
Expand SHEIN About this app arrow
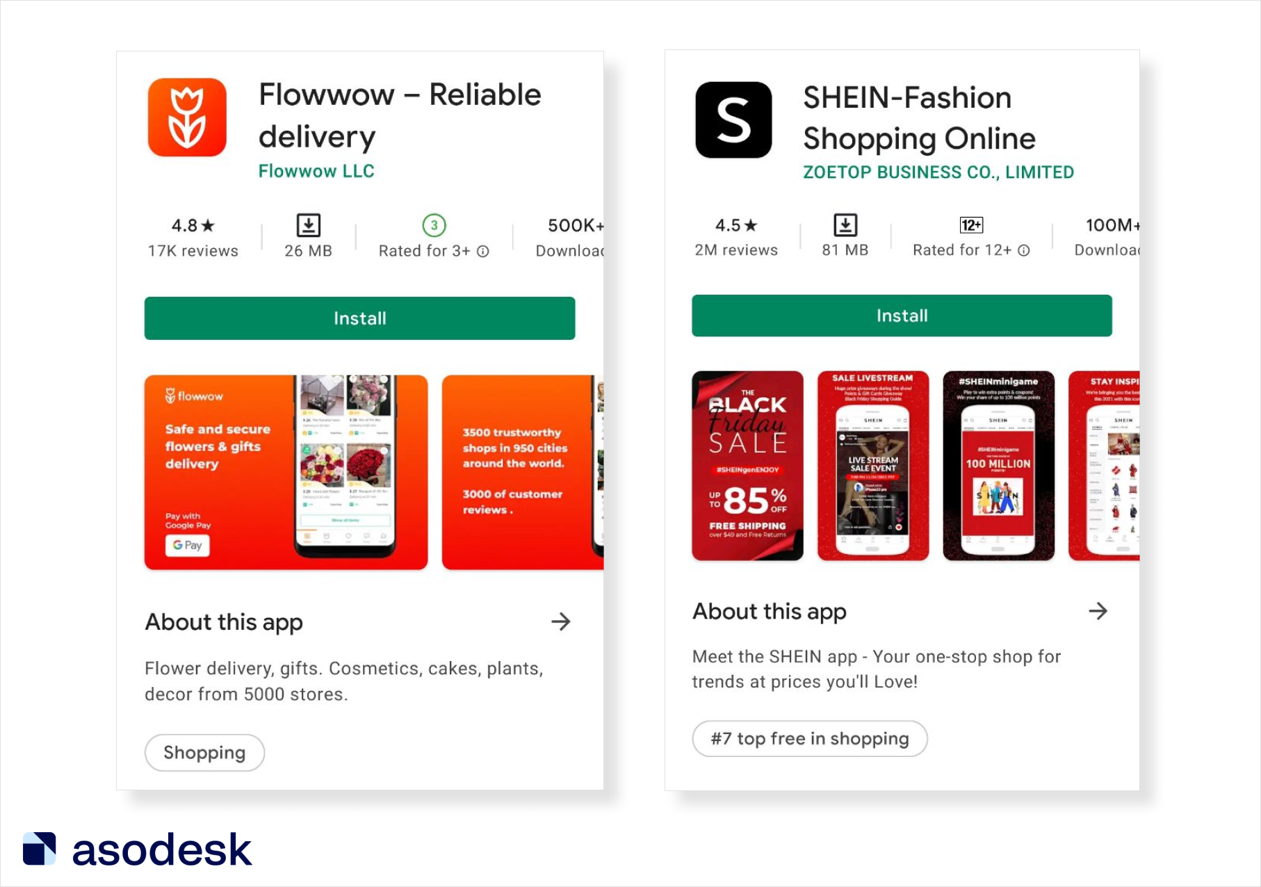1098,611
